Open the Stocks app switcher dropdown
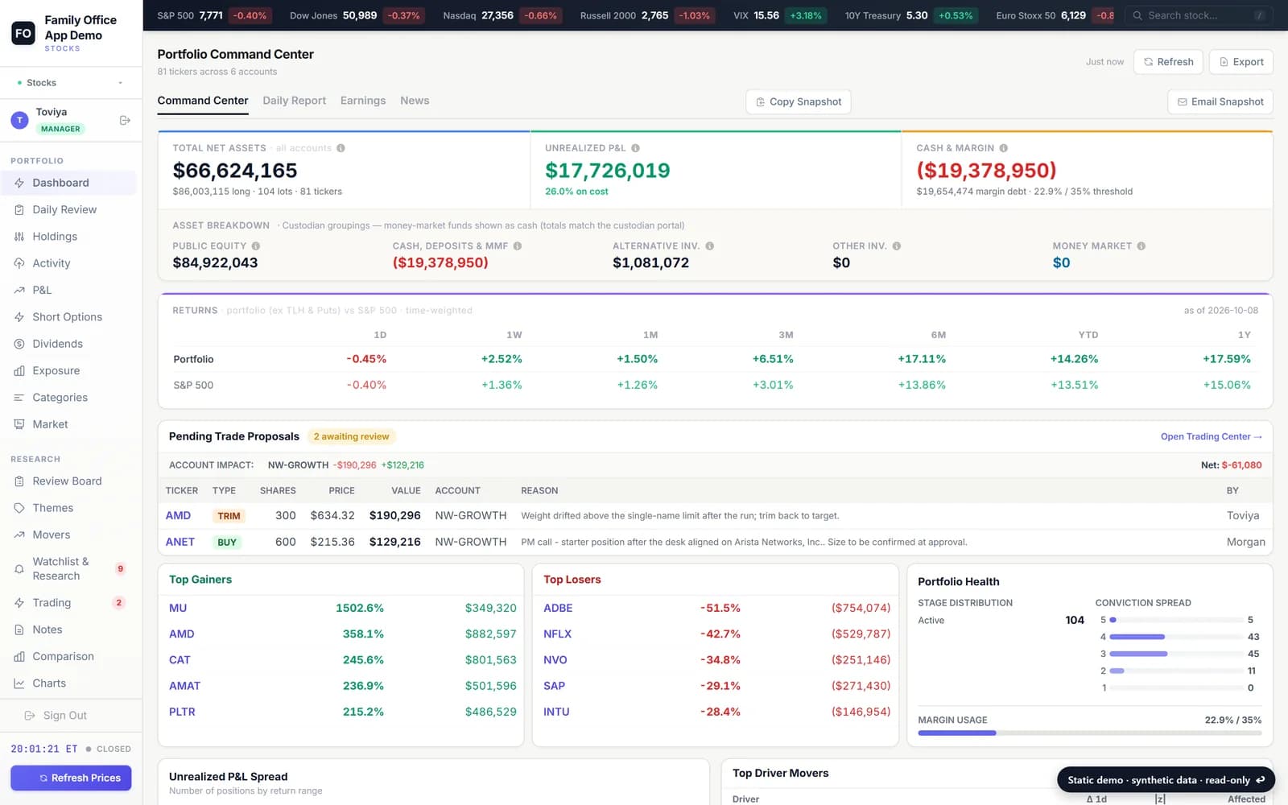The width and height of the screenshot is (1288, 805). pyautogui.click(x=71, y=83)
